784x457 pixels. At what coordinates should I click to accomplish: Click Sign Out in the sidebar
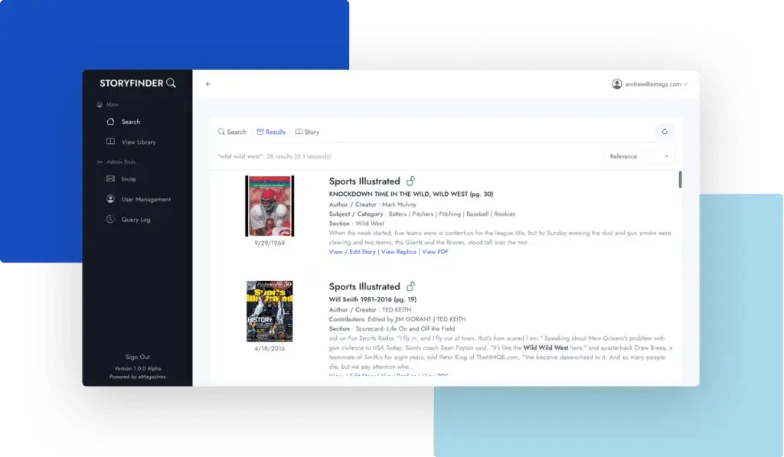click(x=138, y=357)
